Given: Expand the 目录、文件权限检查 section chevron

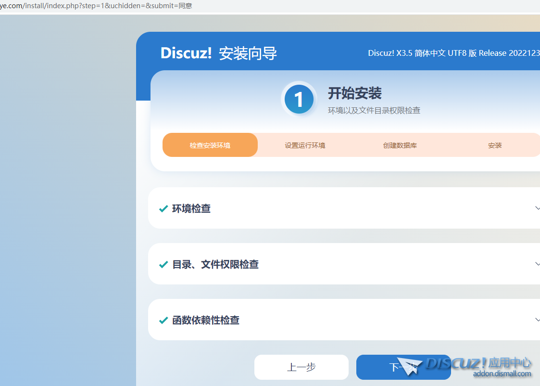Looking at the screenshot, I should pos(537,264).
